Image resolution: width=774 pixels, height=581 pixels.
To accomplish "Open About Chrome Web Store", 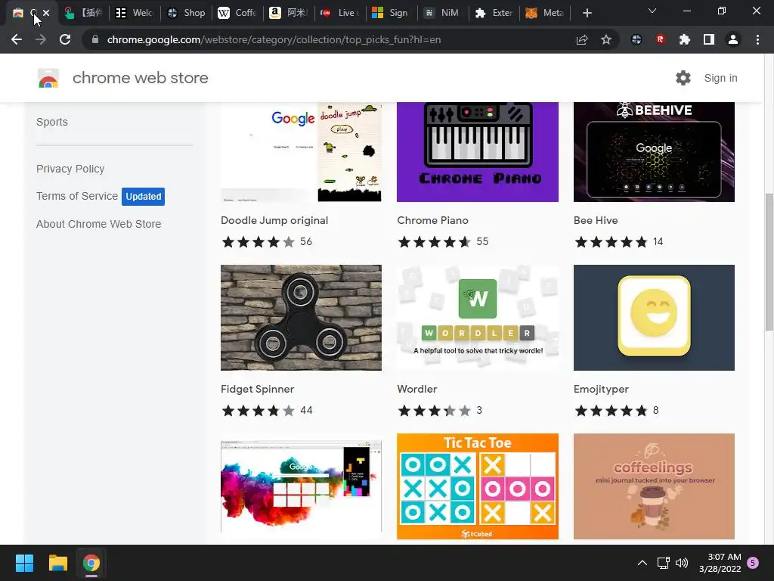I will click(99, 224).
